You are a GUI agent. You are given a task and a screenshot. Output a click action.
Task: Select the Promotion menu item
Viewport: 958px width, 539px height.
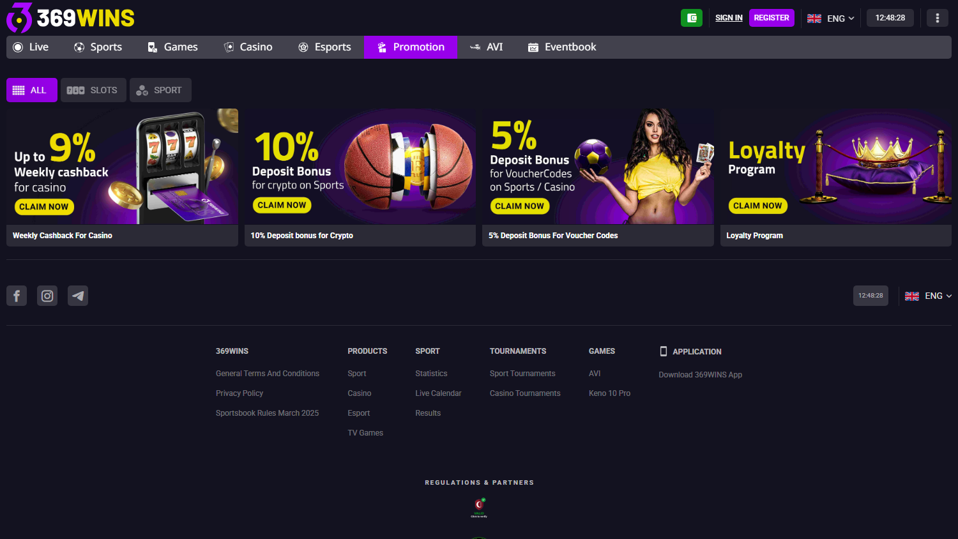tap(411, 47)
